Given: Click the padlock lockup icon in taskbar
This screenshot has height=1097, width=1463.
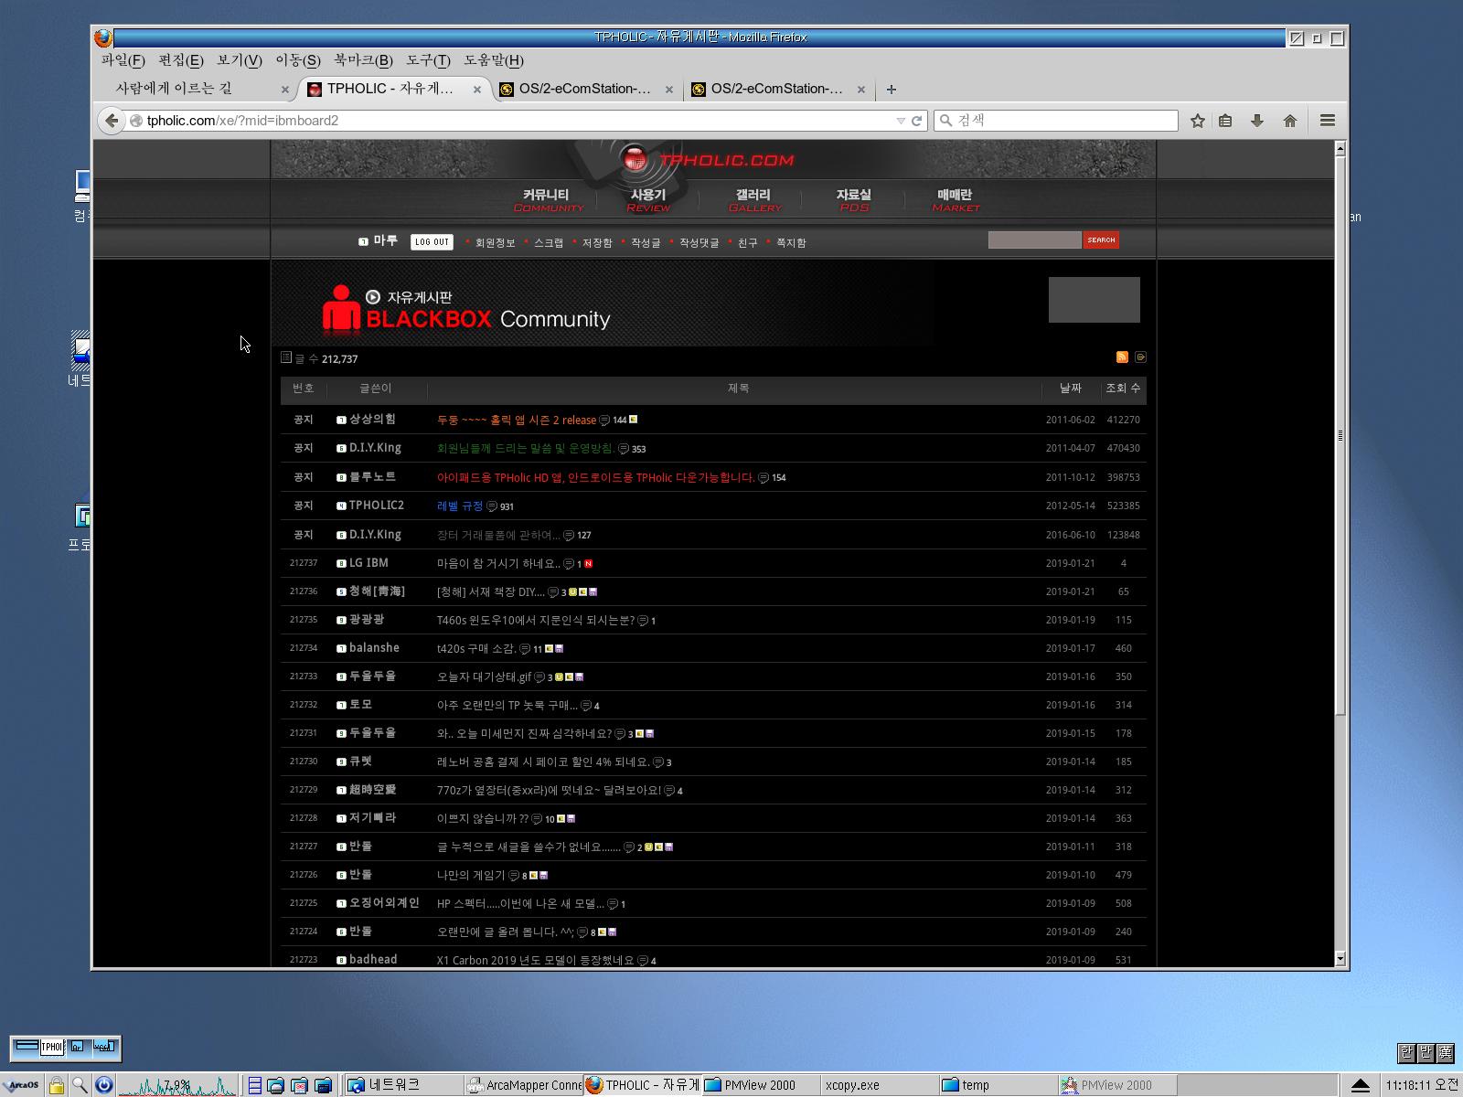Looking at the screenshot, I should [57, 1085].
